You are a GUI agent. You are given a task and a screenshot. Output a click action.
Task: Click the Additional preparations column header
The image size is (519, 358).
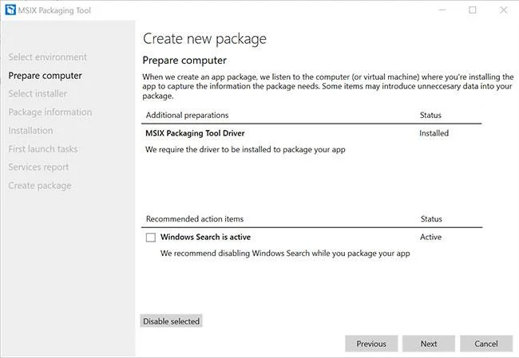[188, 115]
